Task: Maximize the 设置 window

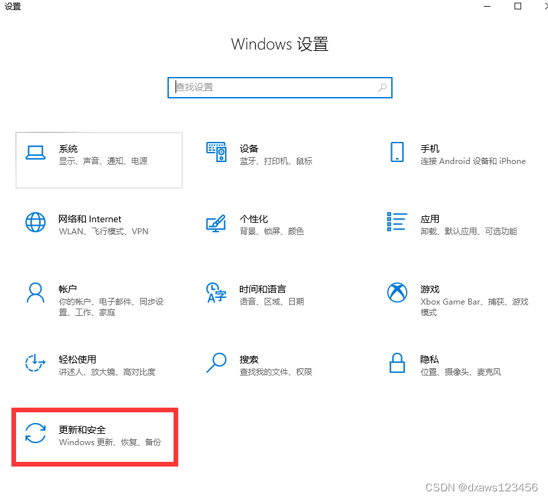Action: [x=518, y=6]
